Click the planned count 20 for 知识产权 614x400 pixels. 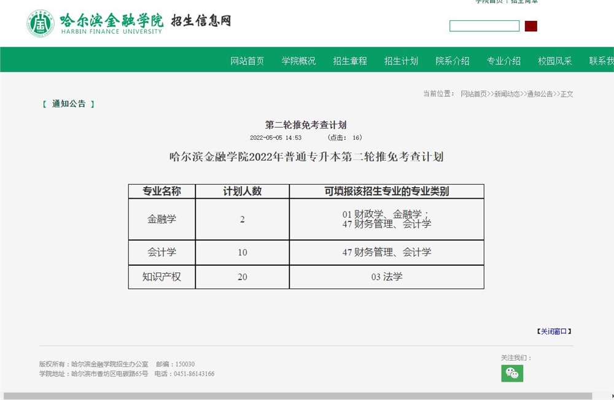coord(243,277)
